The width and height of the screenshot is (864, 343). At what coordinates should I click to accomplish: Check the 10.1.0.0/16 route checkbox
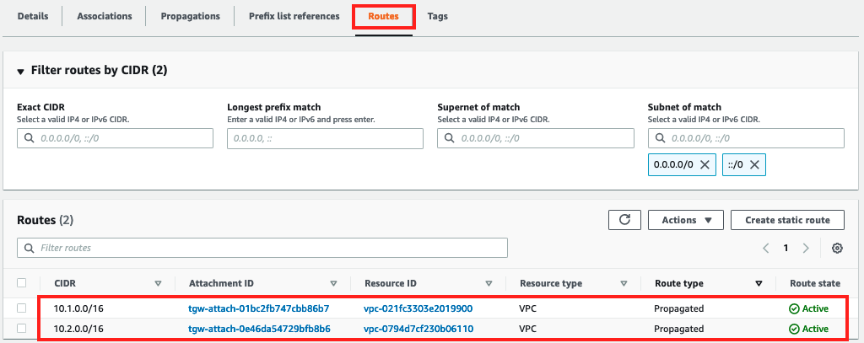(x=22, y=308)
